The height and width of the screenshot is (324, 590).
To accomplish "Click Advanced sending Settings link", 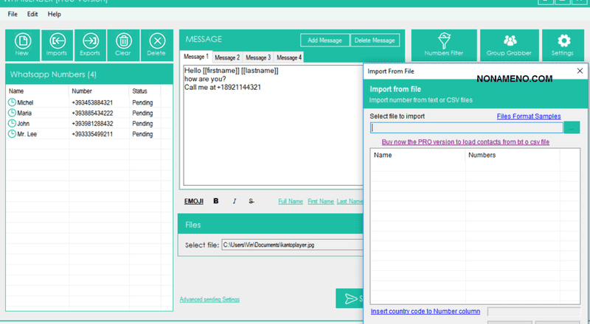I will [209, 299].
